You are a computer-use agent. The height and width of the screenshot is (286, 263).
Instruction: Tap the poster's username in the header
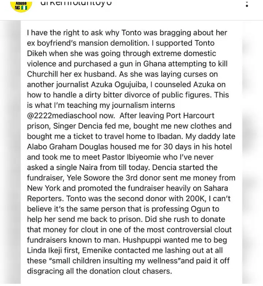(76, 4)
